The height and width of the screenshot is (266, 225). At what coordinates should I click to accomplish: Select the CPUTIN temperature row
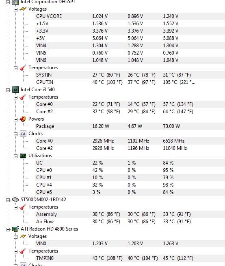tap(130, 82)
